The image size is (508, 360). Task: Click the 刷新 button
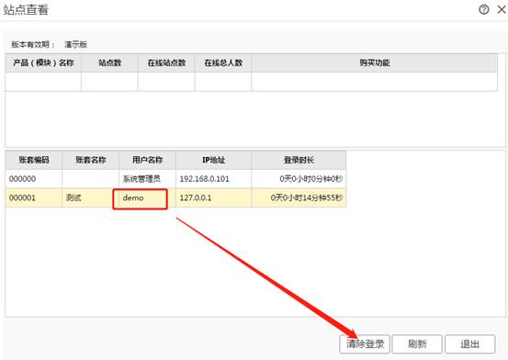tap(417, 343)
